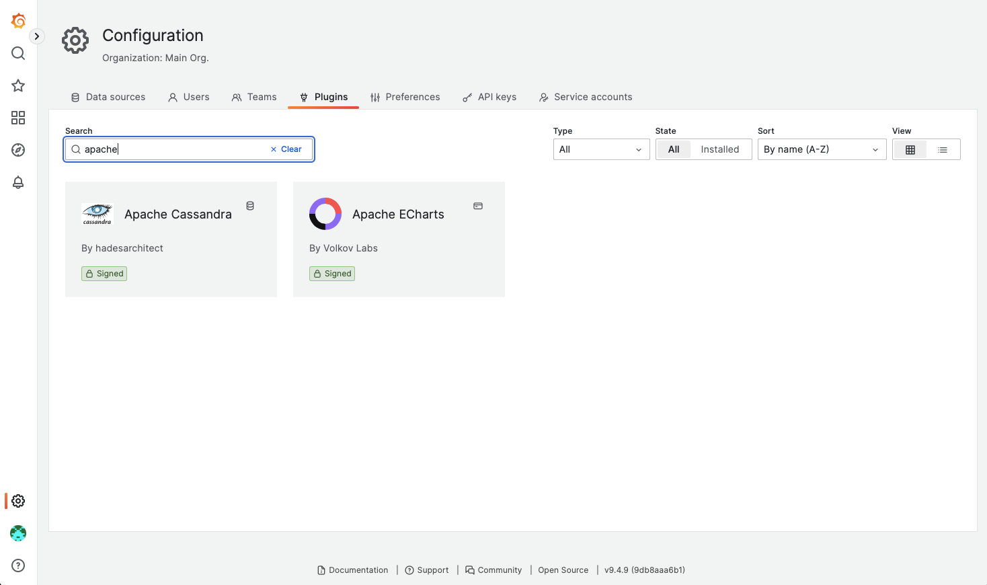Switch State filter to Installed
The height and width of the screenshot is (585, 987).
[719, 149]
